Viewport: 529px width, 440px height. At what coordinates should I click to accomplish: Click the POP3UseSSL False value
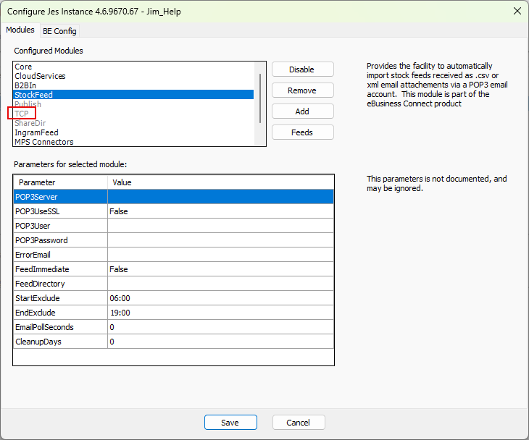click(x=220, y=211)
